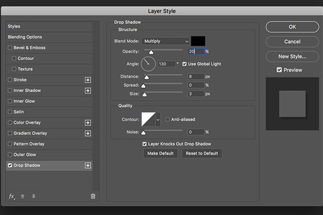Enable the Satin effect checkbox
This screenshot has width=323, height=215.
(x=10, y=112)
